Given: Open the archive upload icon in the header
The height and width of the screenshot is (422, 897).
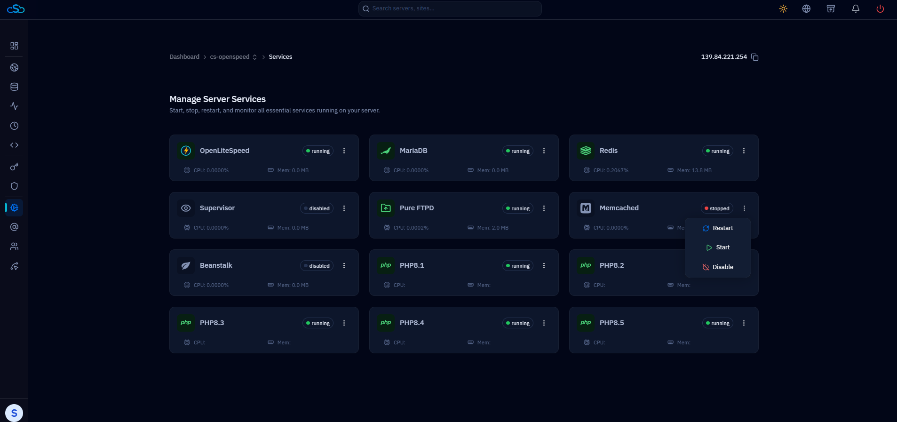Looking at the screenshot, I should 831,9.
